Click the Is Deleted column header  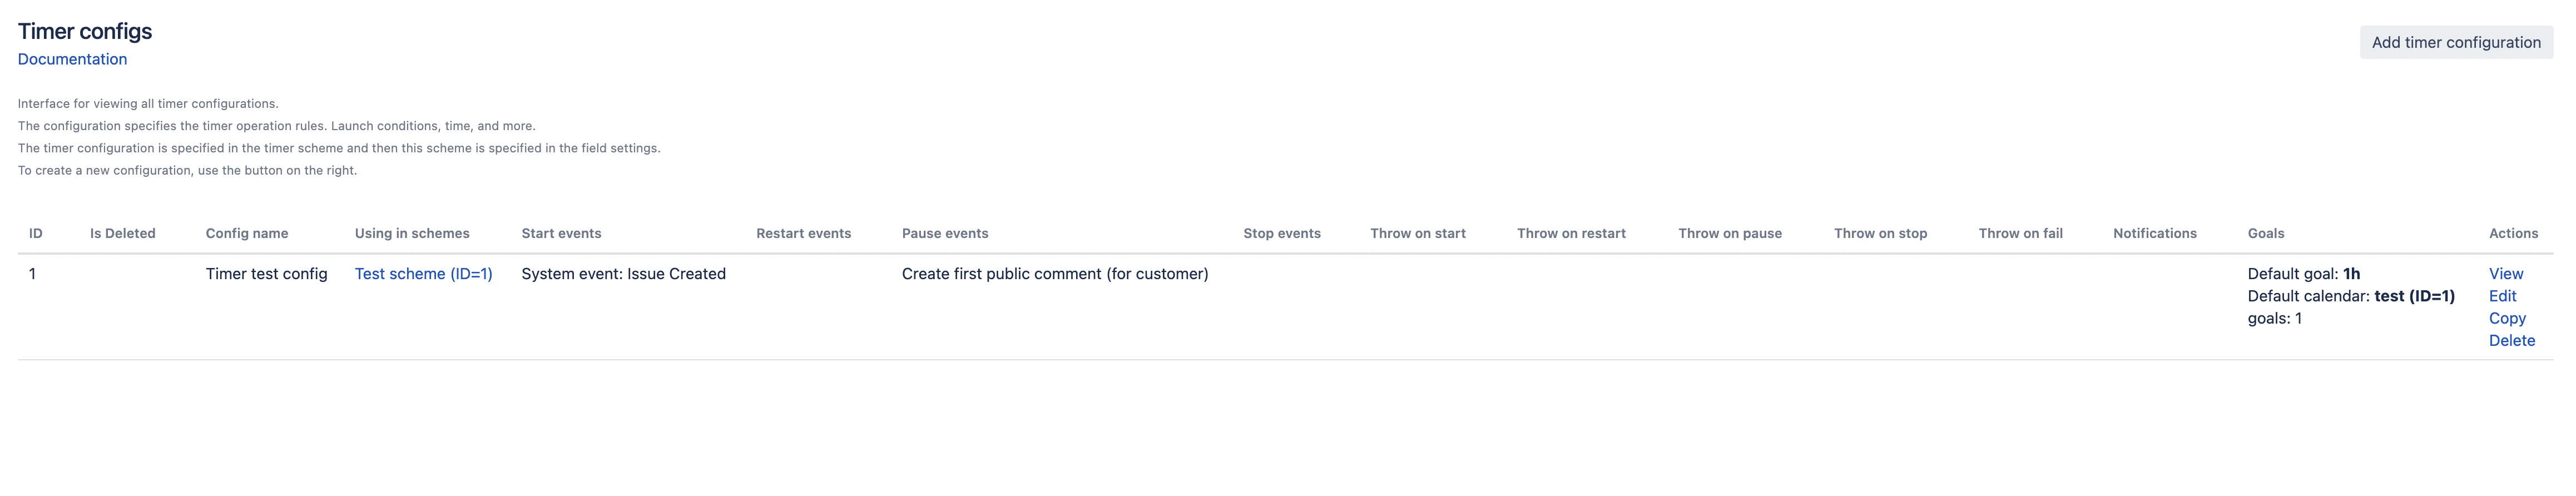123,233
